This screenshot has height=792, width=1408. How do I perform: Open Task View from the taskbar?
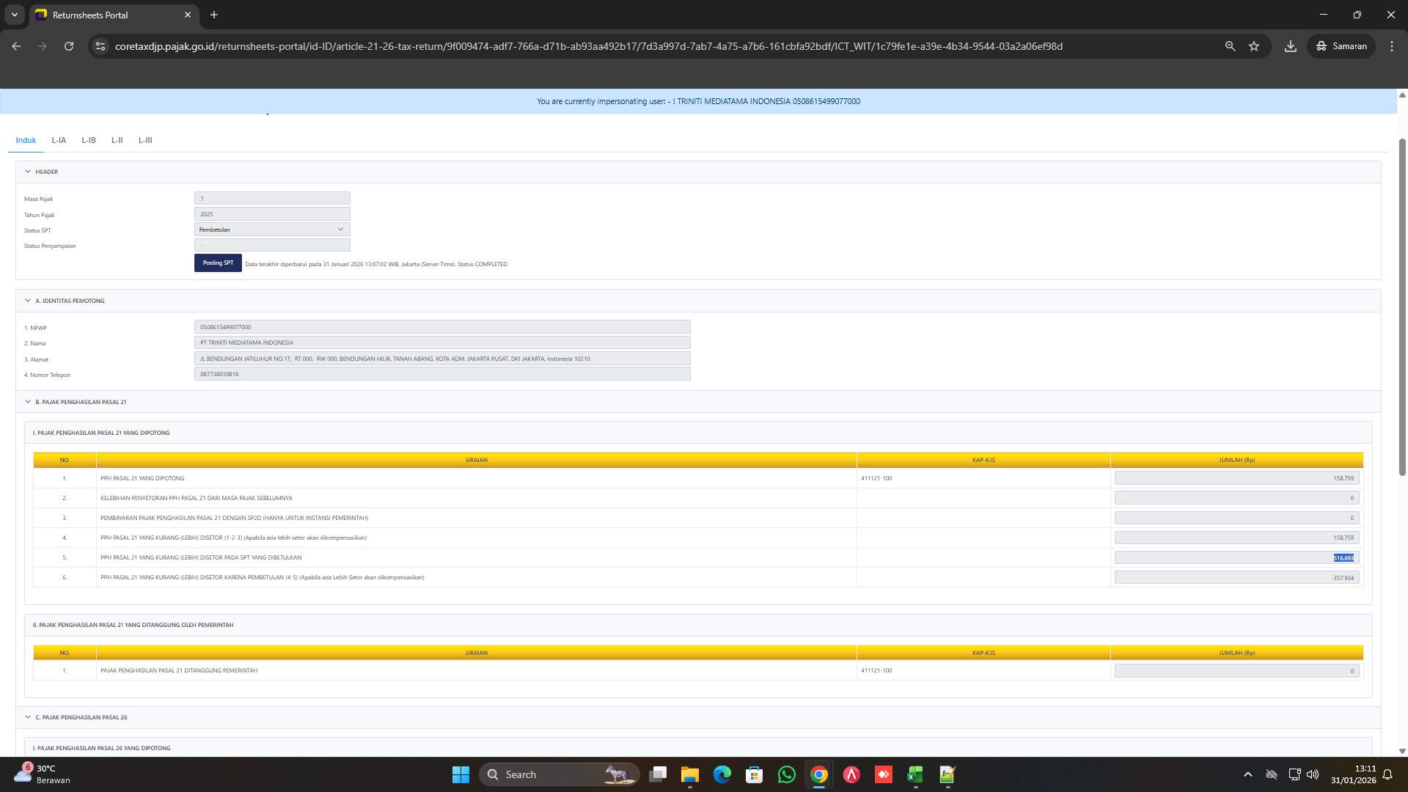coord(657,774)
